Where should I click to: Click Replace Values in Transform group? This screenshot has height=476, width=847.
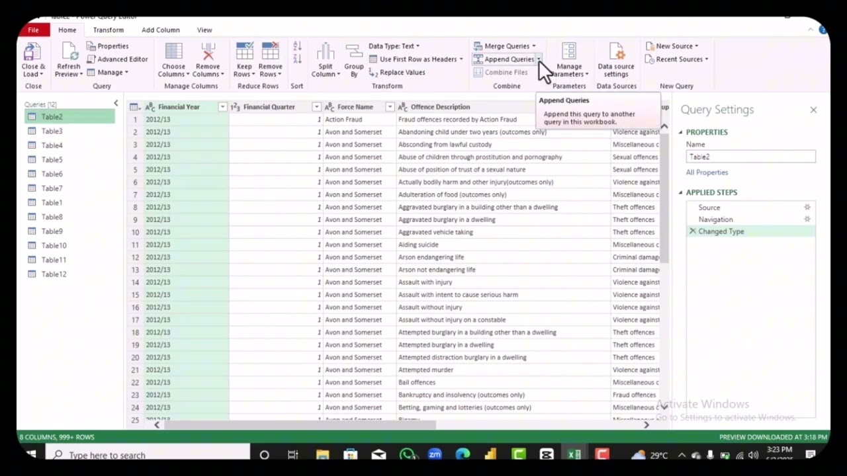coord(396,72)
